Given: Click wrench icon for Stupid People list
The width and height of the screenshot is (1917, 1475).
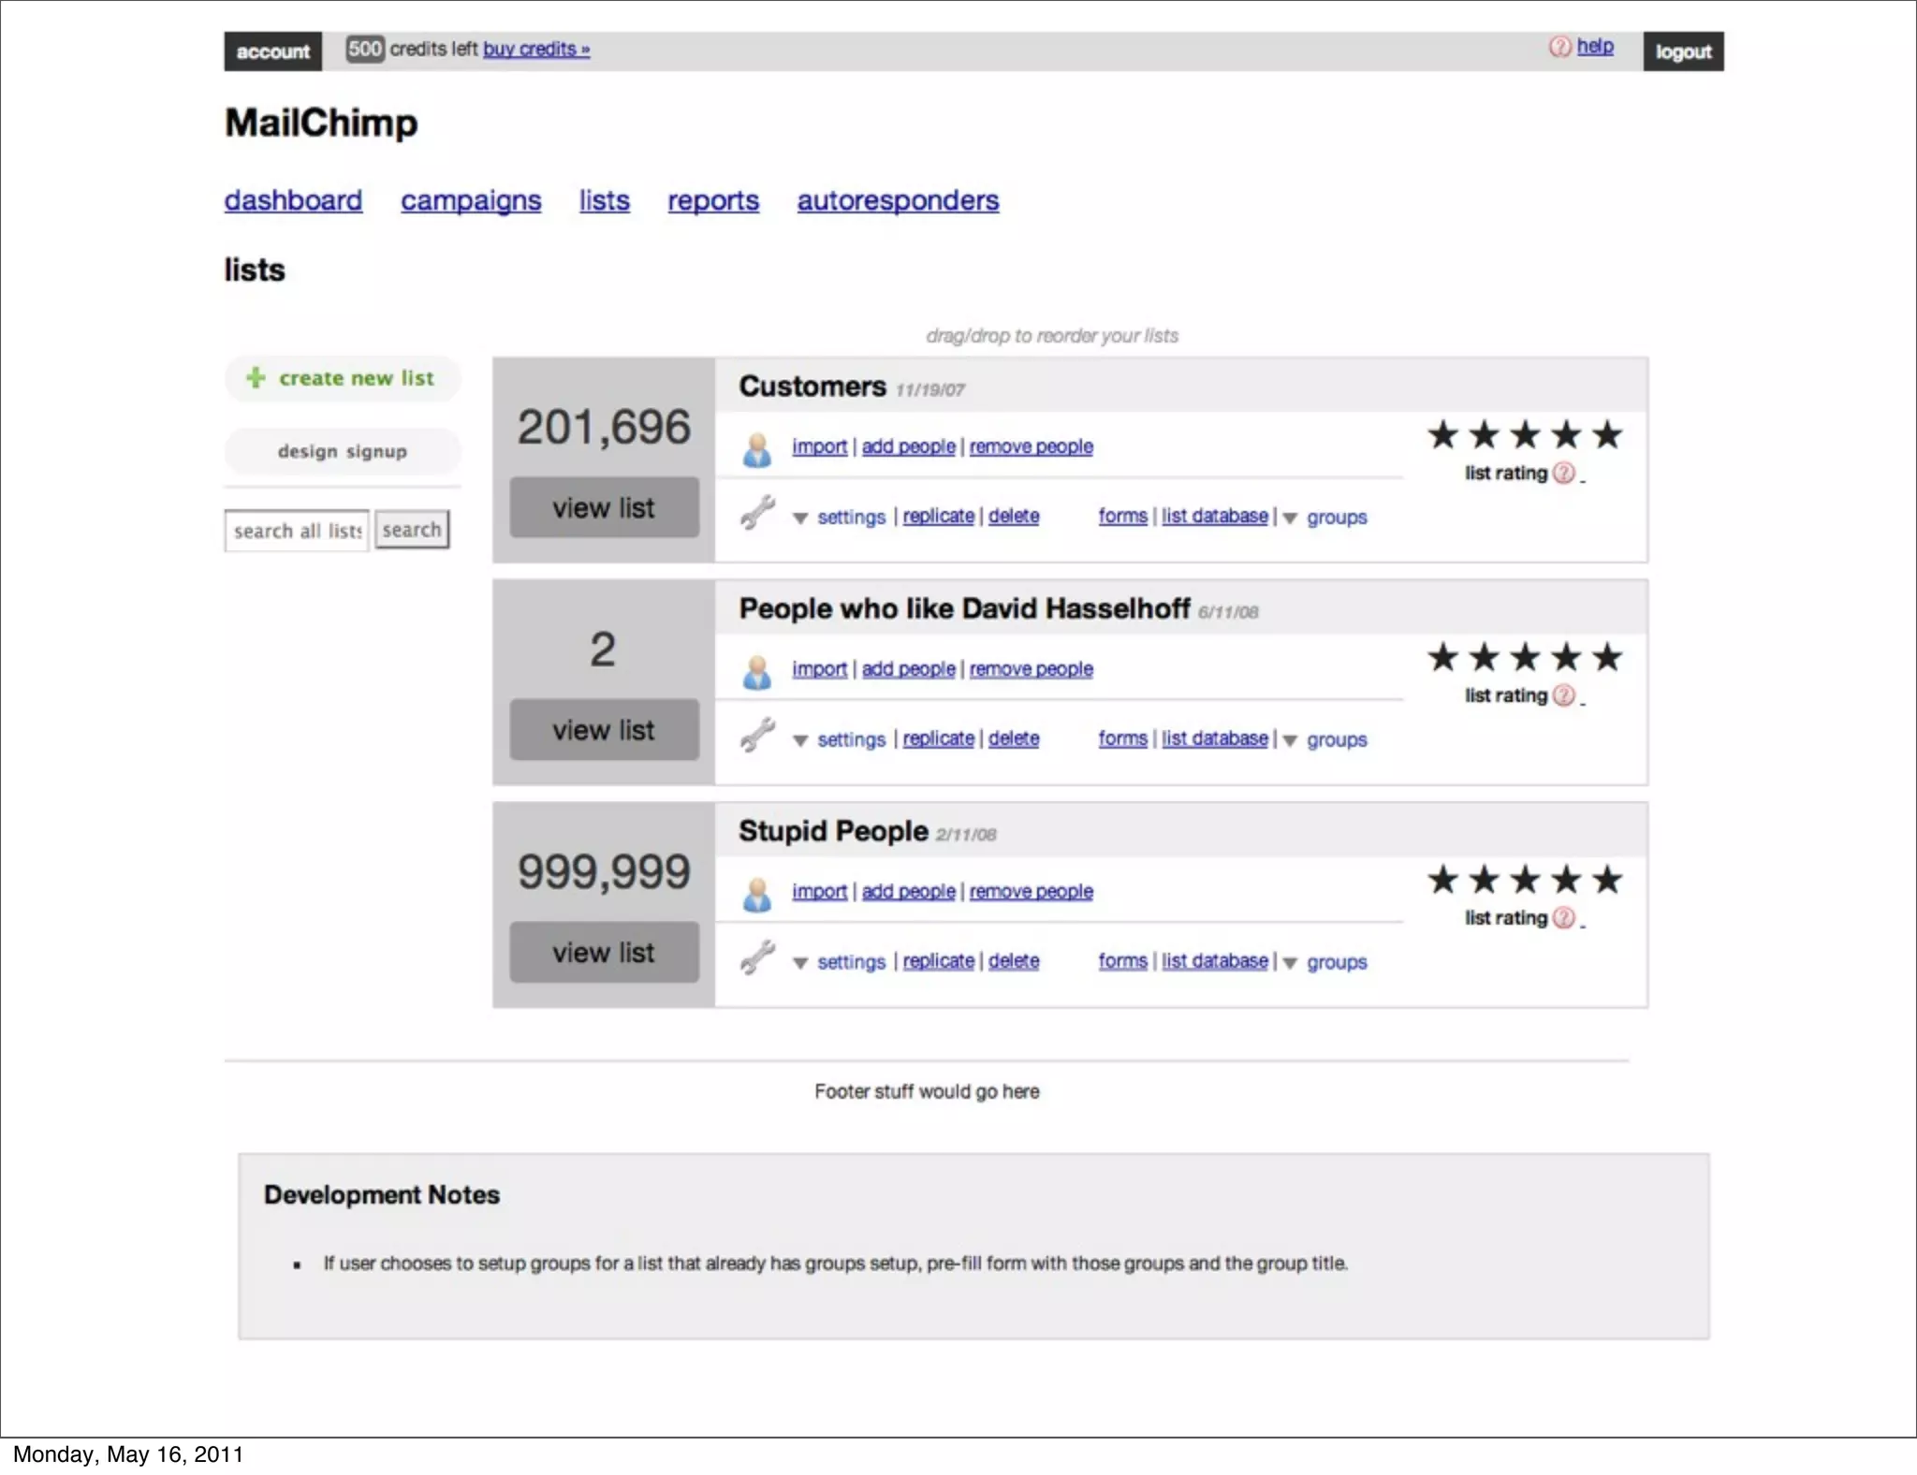Looking at the screenshot, I should point(757,957).
